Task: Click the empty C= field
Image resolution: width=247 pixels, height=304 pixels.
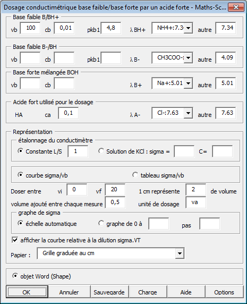Action: click(x=223, y=151)
